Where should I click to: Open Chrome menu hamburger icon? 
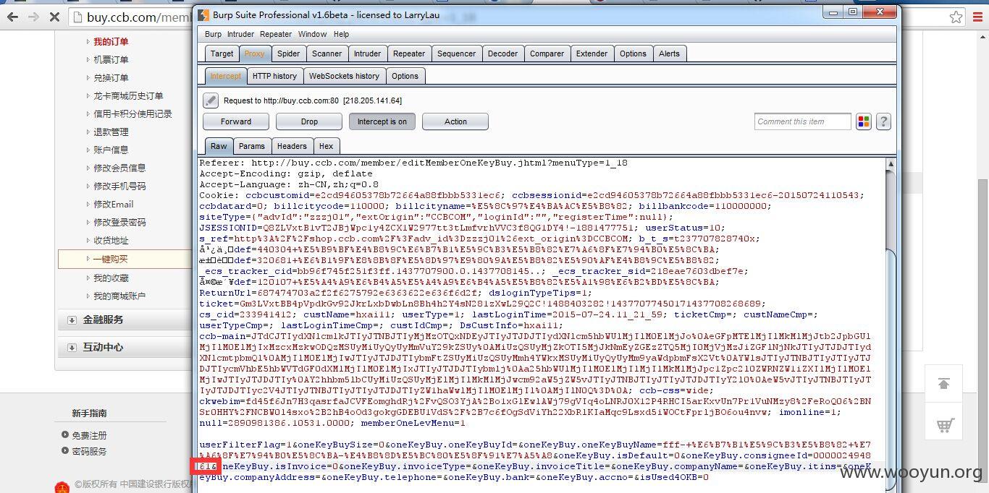point(977,17)
